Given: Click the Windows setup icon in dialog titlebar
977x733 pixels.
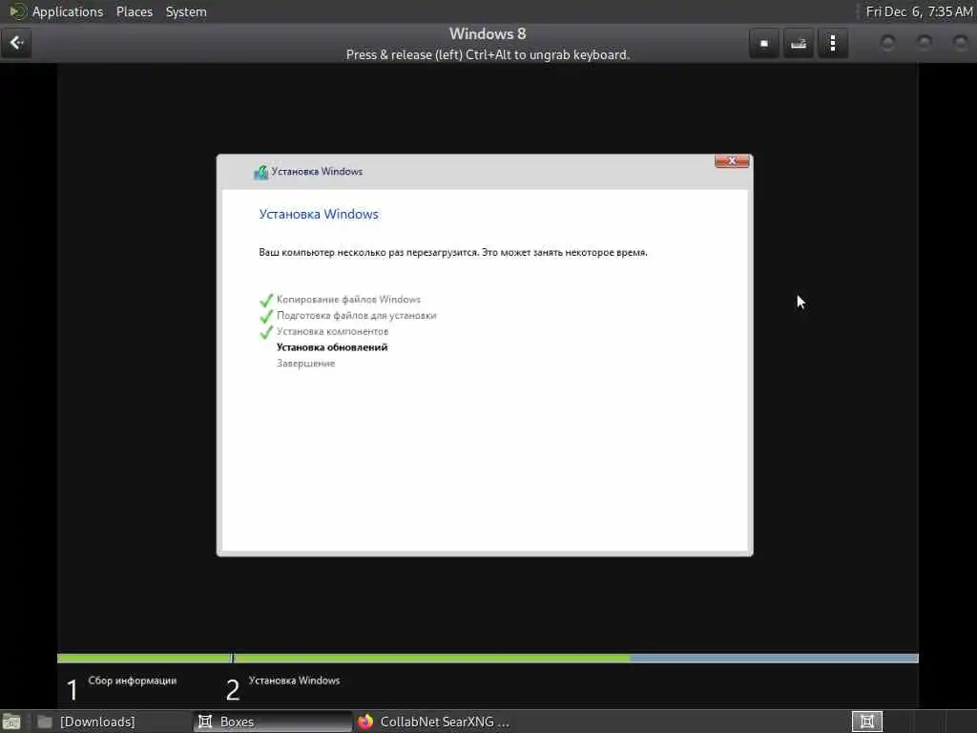Looking at the screenshot, I should pos(260,172).
